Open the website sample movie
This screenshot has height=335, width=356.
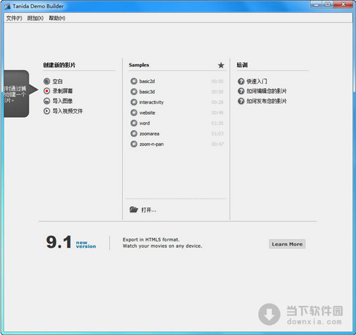pos(147,113)
